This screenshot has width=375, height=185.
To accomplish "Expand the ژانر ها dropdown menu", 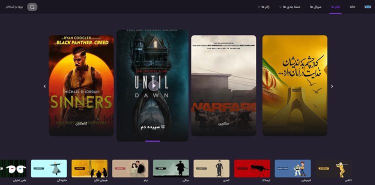I will (263, 7).
